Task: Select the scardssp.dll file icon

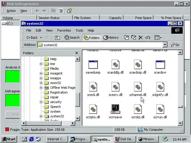Action: 138,64
